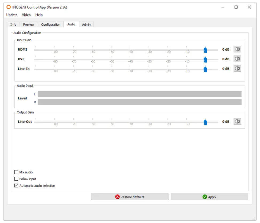
Task: Open the Help menu
Action: (x=39, y=15)
